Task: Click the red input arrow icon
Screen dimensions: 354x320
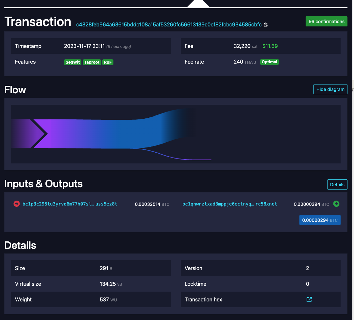Action: pos(16,204)
